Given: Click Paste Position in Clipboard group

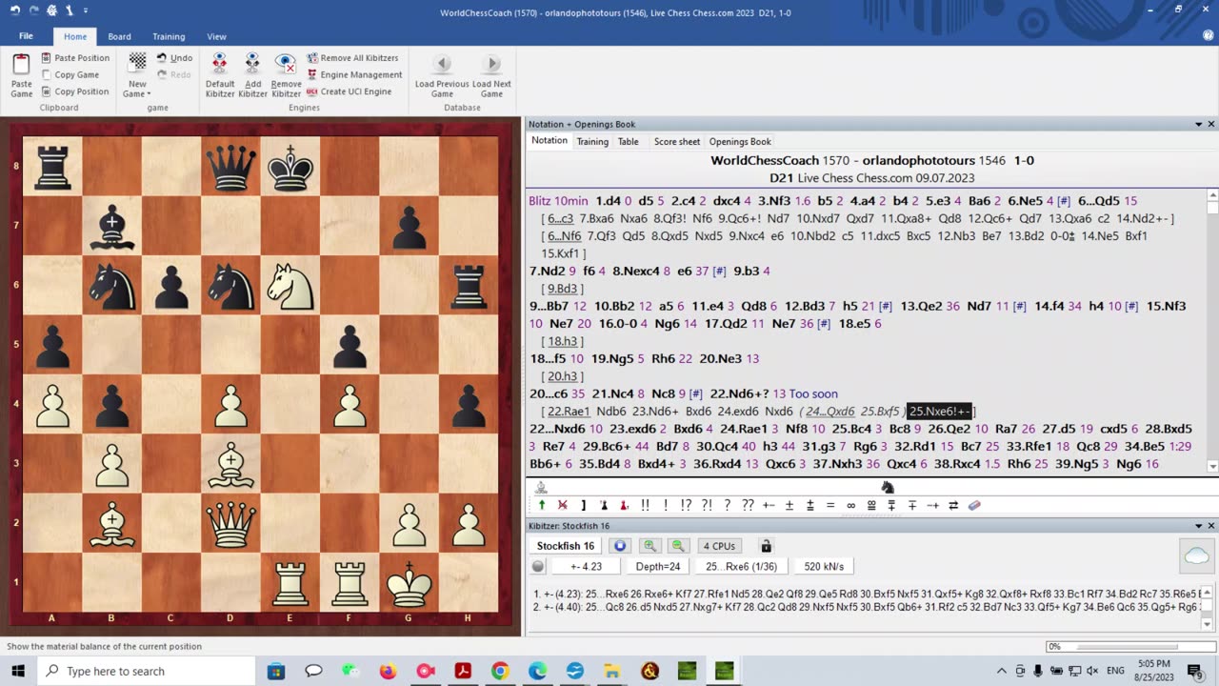Looking at the screenshot, I should pyautogui.click(x=75, y=58).
